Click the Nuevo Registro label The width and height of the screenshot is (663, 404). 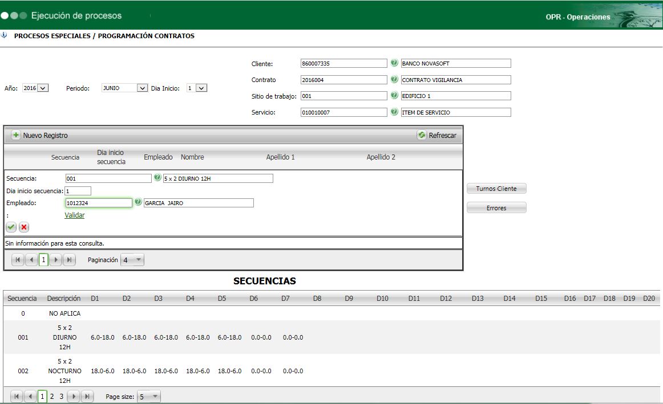click(45, 135)
